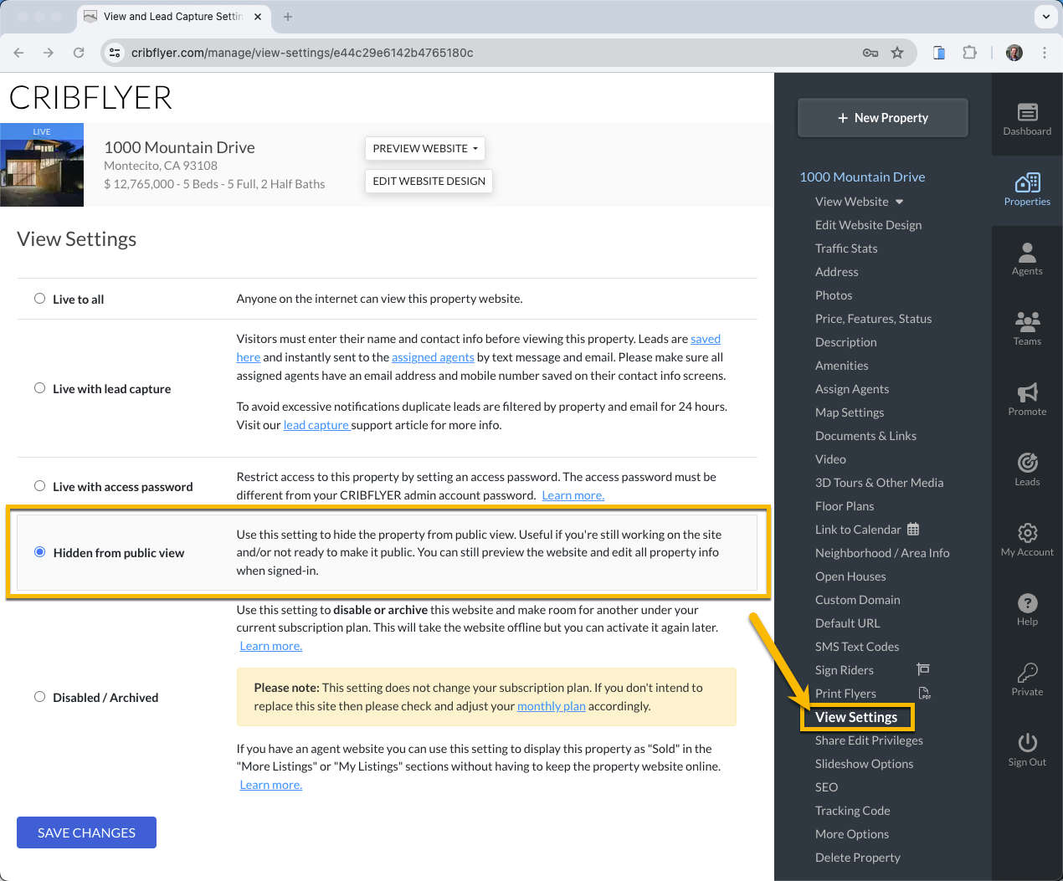Click the Sign Out power icon

click(x=1027, y=743)
